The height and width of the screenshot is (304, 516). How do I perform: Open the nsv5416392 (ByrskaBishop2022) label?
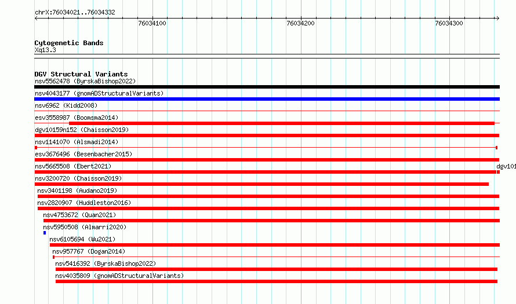point(106,263)
